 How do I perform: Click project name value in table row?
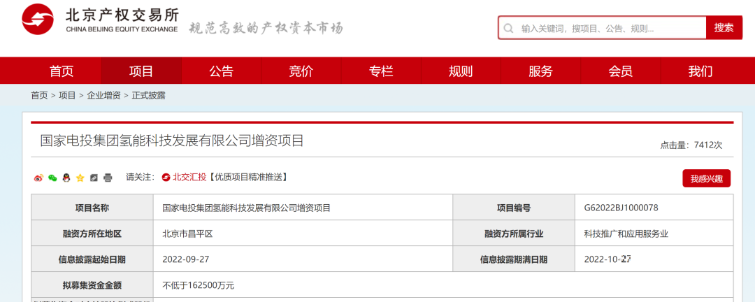click(x=247, y=208)
